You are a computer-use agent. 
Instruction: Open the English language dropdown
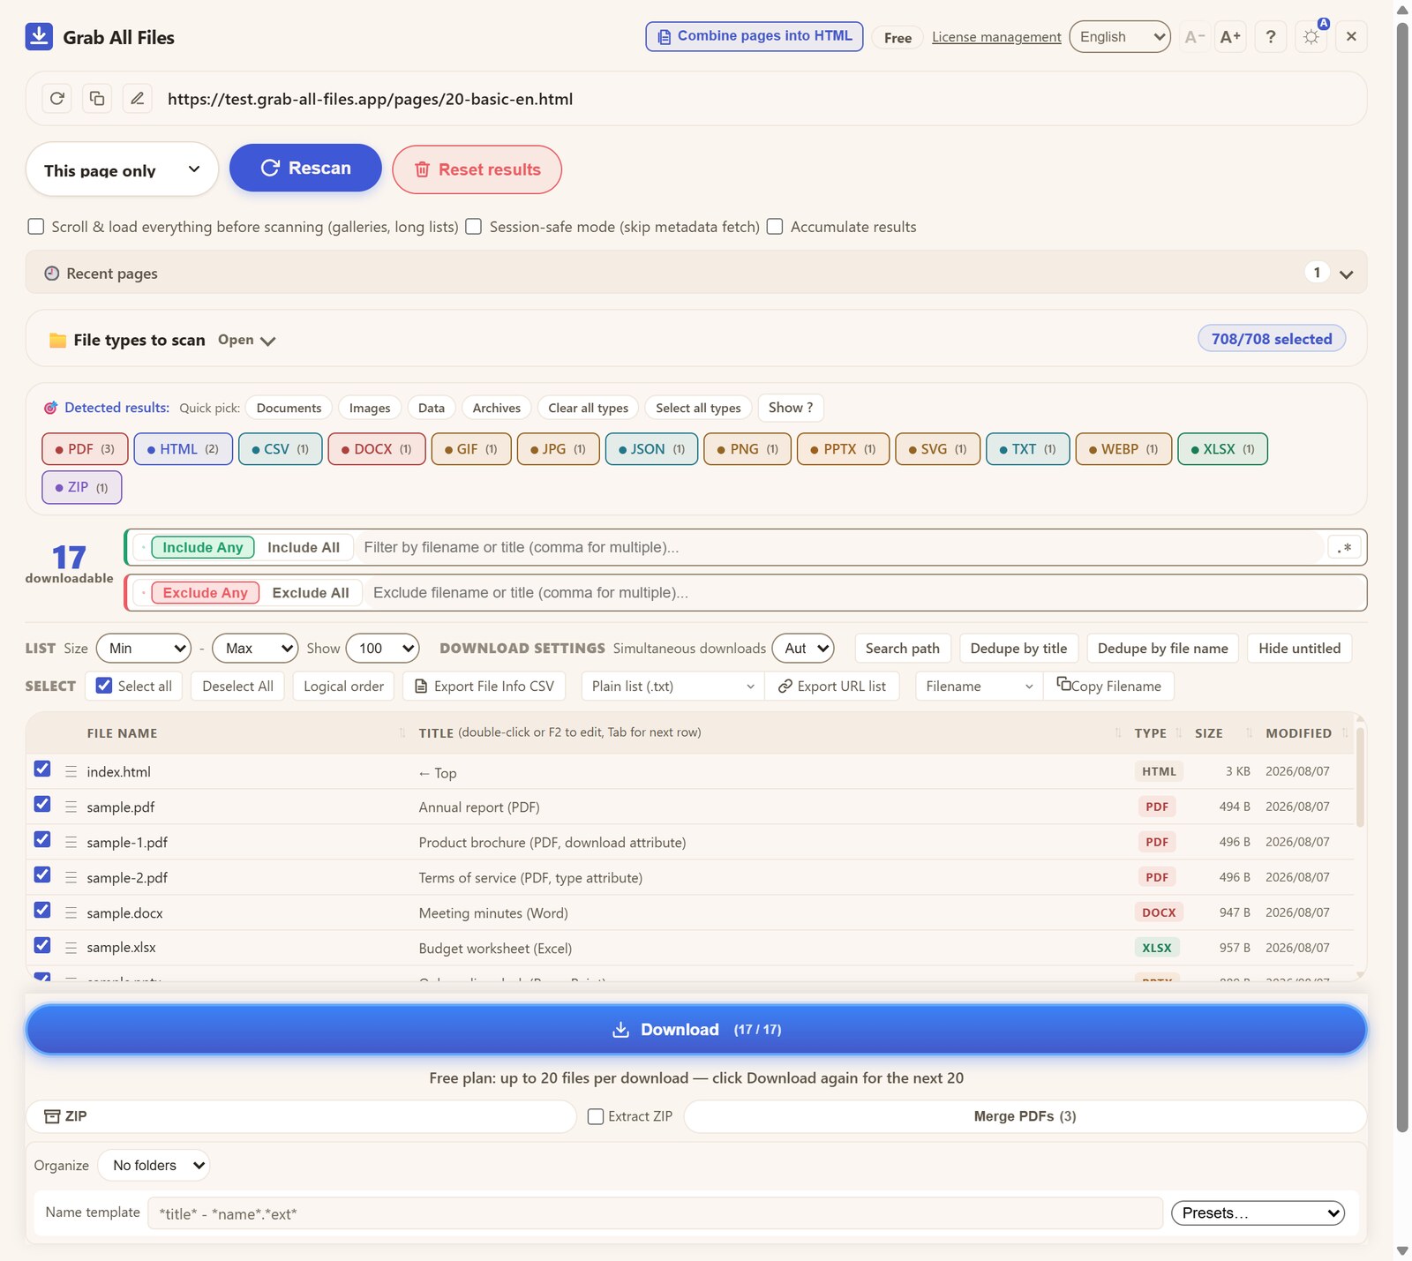pyautogui.click(x=1120, y=36)
